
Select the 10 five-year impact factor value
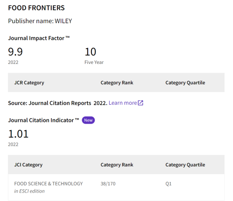pos(90,52)
